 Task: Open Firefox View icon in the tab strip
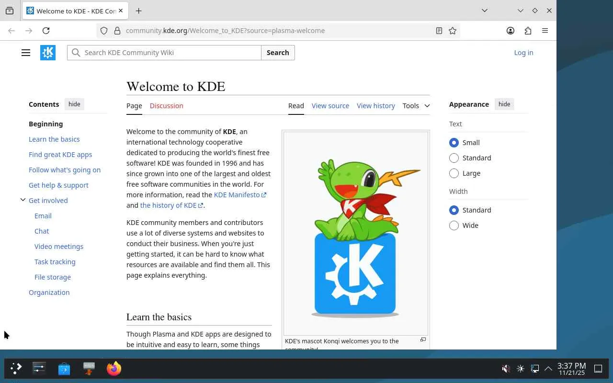pyautogui.click(x=10, y=11)
